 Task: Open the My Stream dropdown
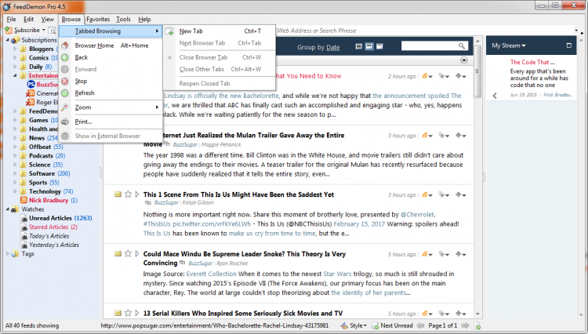509,45
